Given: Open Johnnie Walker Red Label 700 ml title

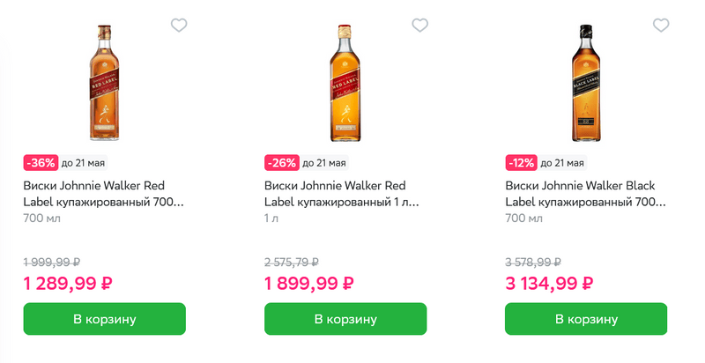Looking at the screenshot, I should [103, 194].
